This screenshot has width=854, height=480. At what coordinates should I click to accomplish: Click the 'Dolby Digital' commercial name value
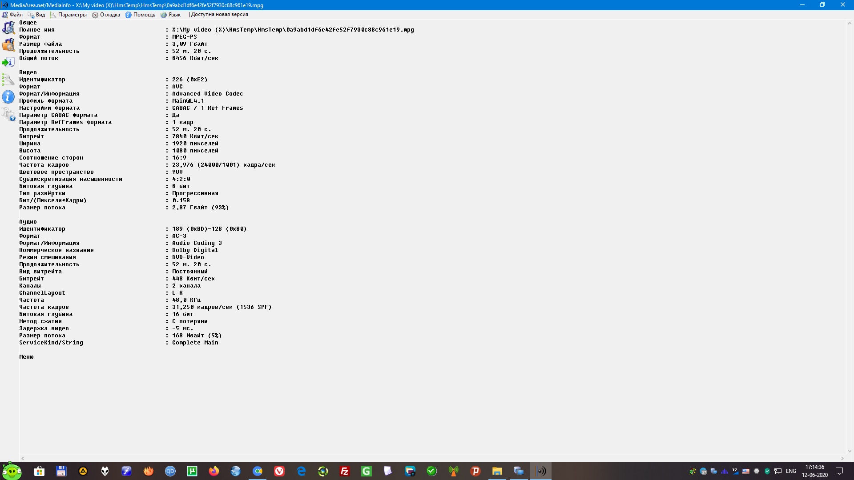195,250
